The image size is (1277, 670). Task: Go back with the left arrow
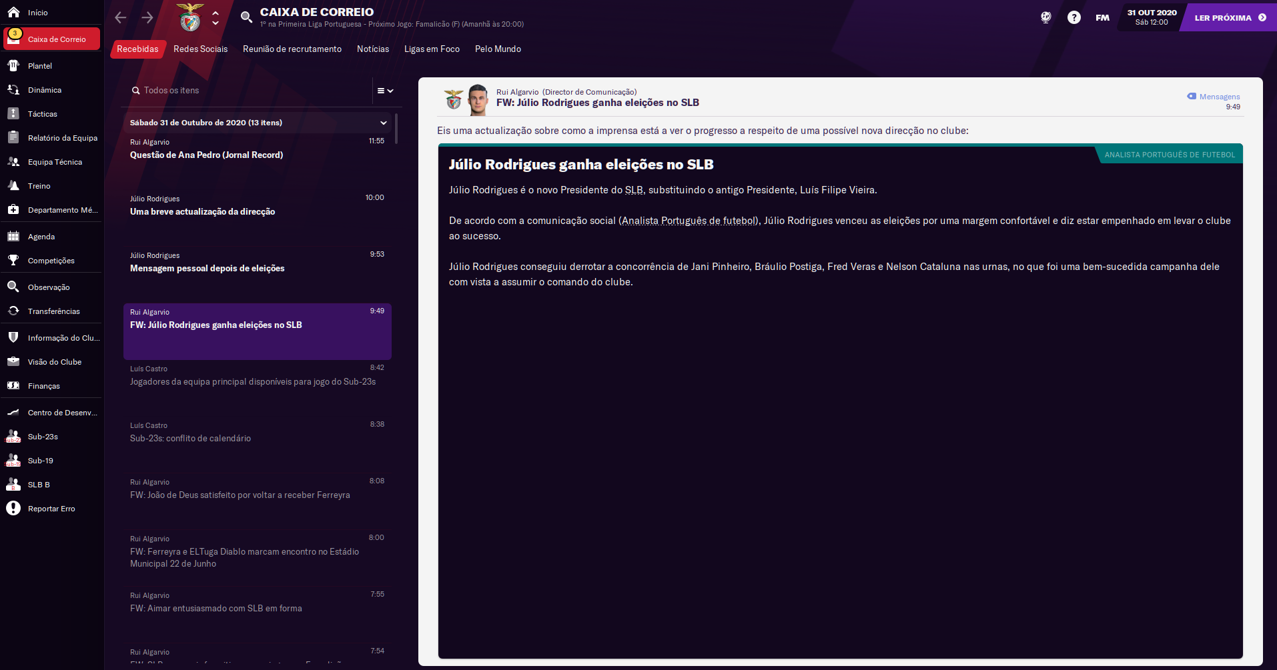tap(120, 18)
